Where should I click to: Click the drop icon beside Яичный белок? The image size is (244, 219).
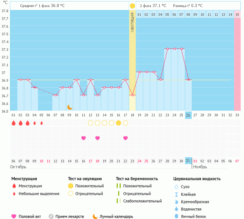[176, 216]
